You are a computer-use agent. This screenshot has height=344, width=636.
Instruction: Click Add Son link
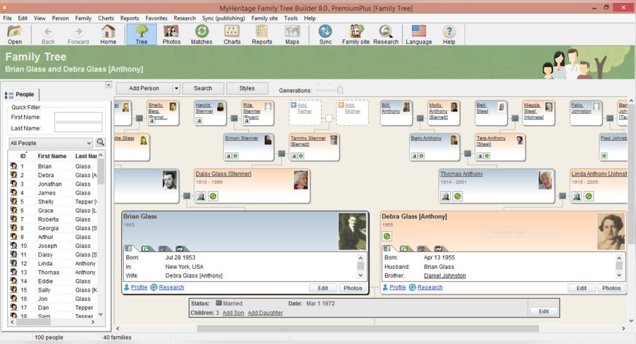233,313
